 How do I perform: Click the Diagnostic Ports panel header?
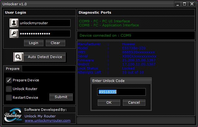(95, 12)
